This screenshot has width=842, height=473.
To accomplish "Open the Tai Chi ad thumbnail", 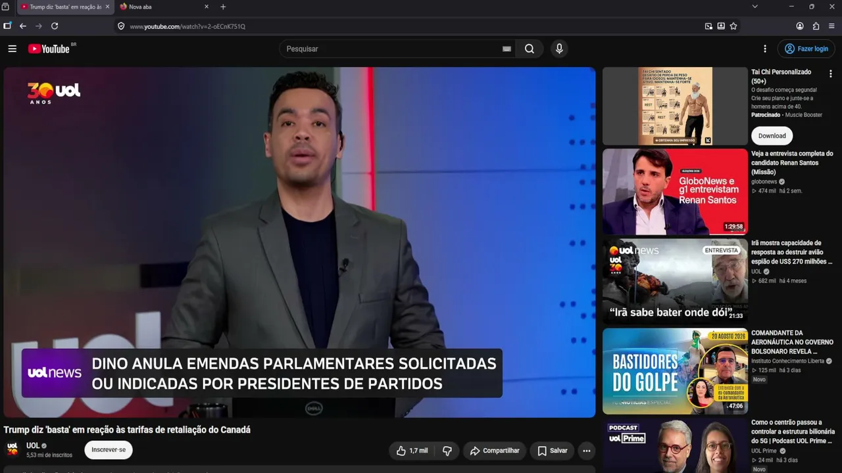I will click(675, 106).
